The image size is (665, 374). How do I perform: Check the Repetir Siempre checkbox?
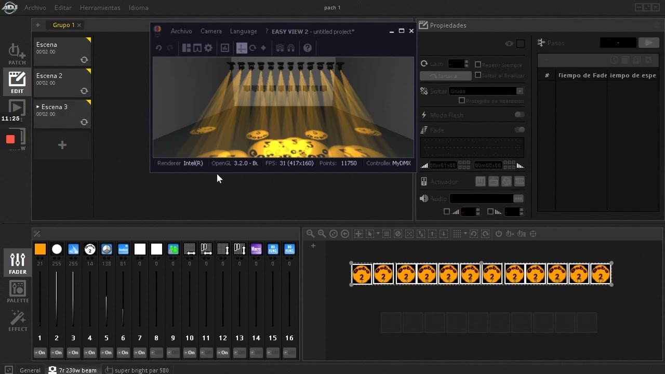[478, 64]
